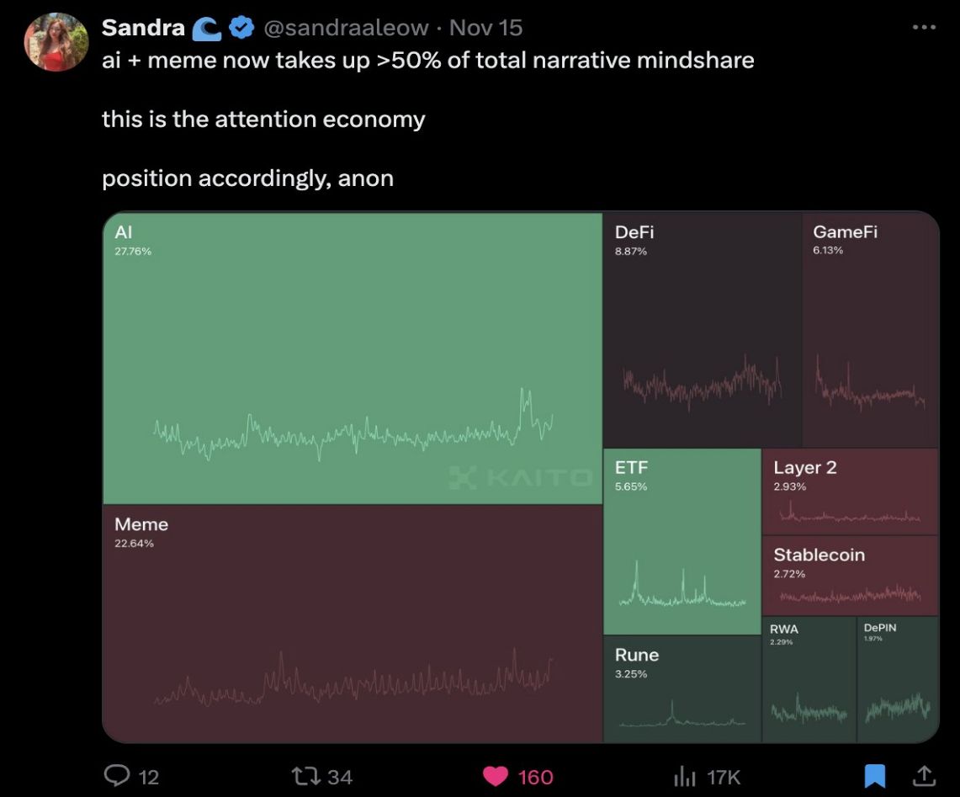Open the three-dot more options menu
Screen dimensions: 960x797
924,28
